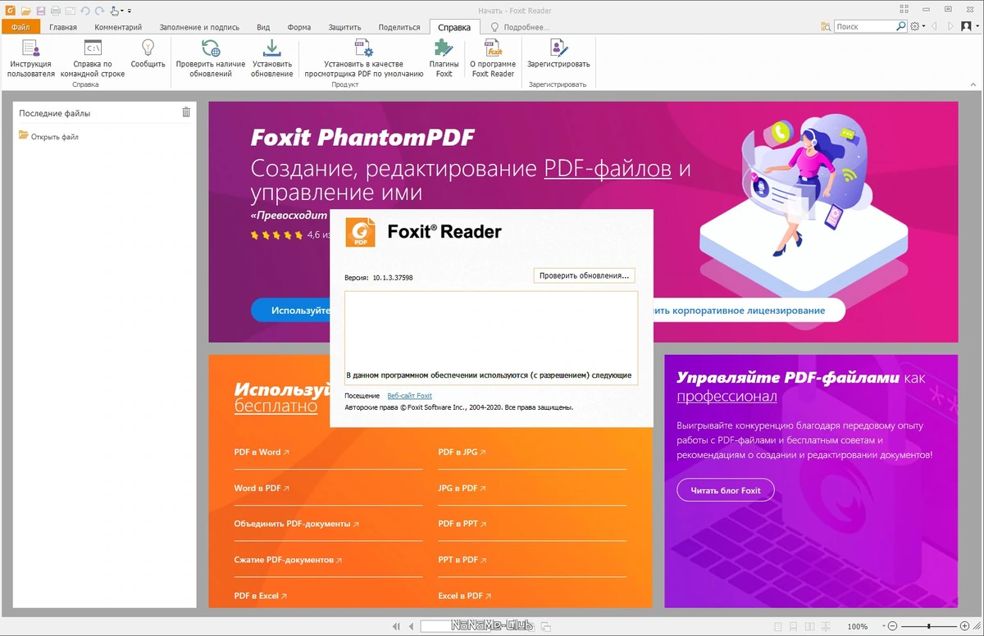The width and height of the screenshot is (984, 636).
Task: Click Установить обновление in the ribbon
Action: click(x=272, y=58)
